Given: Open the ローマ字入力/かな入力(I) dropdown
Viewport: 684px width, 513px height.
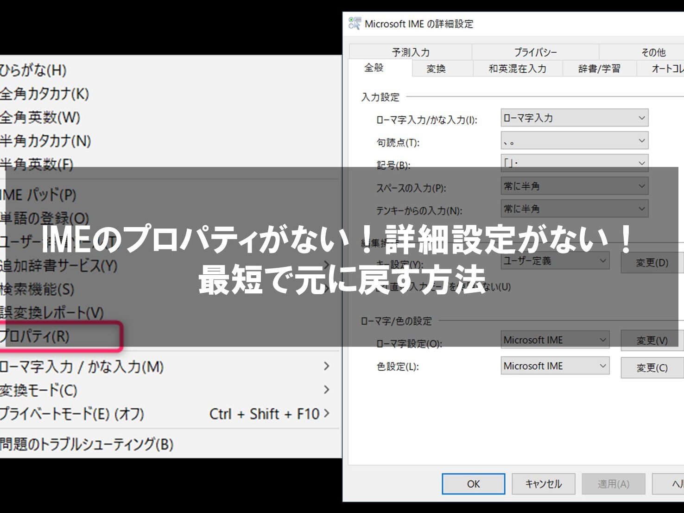Looking at the screenshot, I should tap(574, 118).
